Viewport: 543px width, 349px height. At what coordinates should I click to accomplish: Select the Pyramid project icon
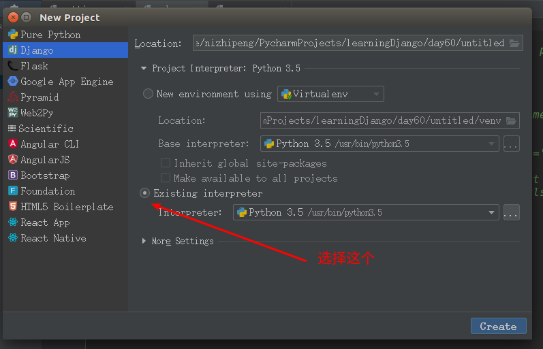tap(13, 97)
